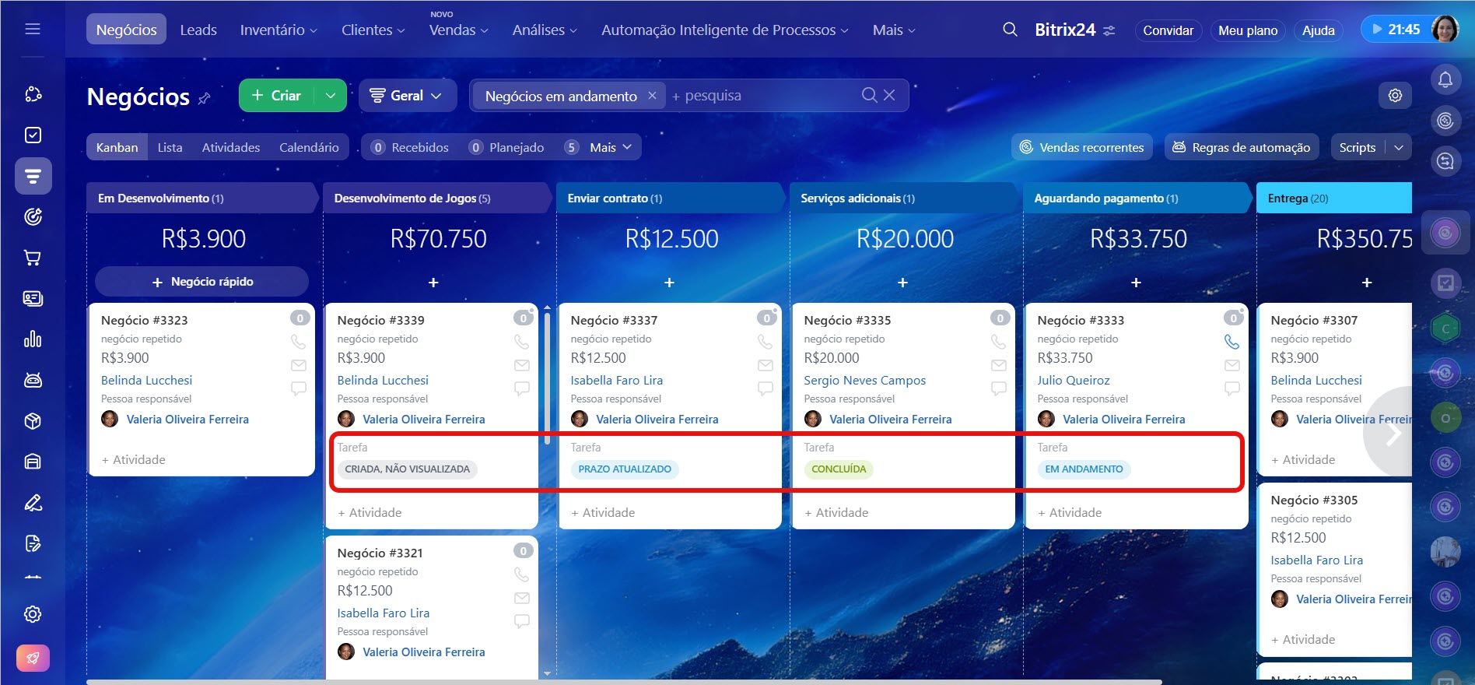
Task: Click the email icon on Negócio #3339
Action: tap(522, 365)
